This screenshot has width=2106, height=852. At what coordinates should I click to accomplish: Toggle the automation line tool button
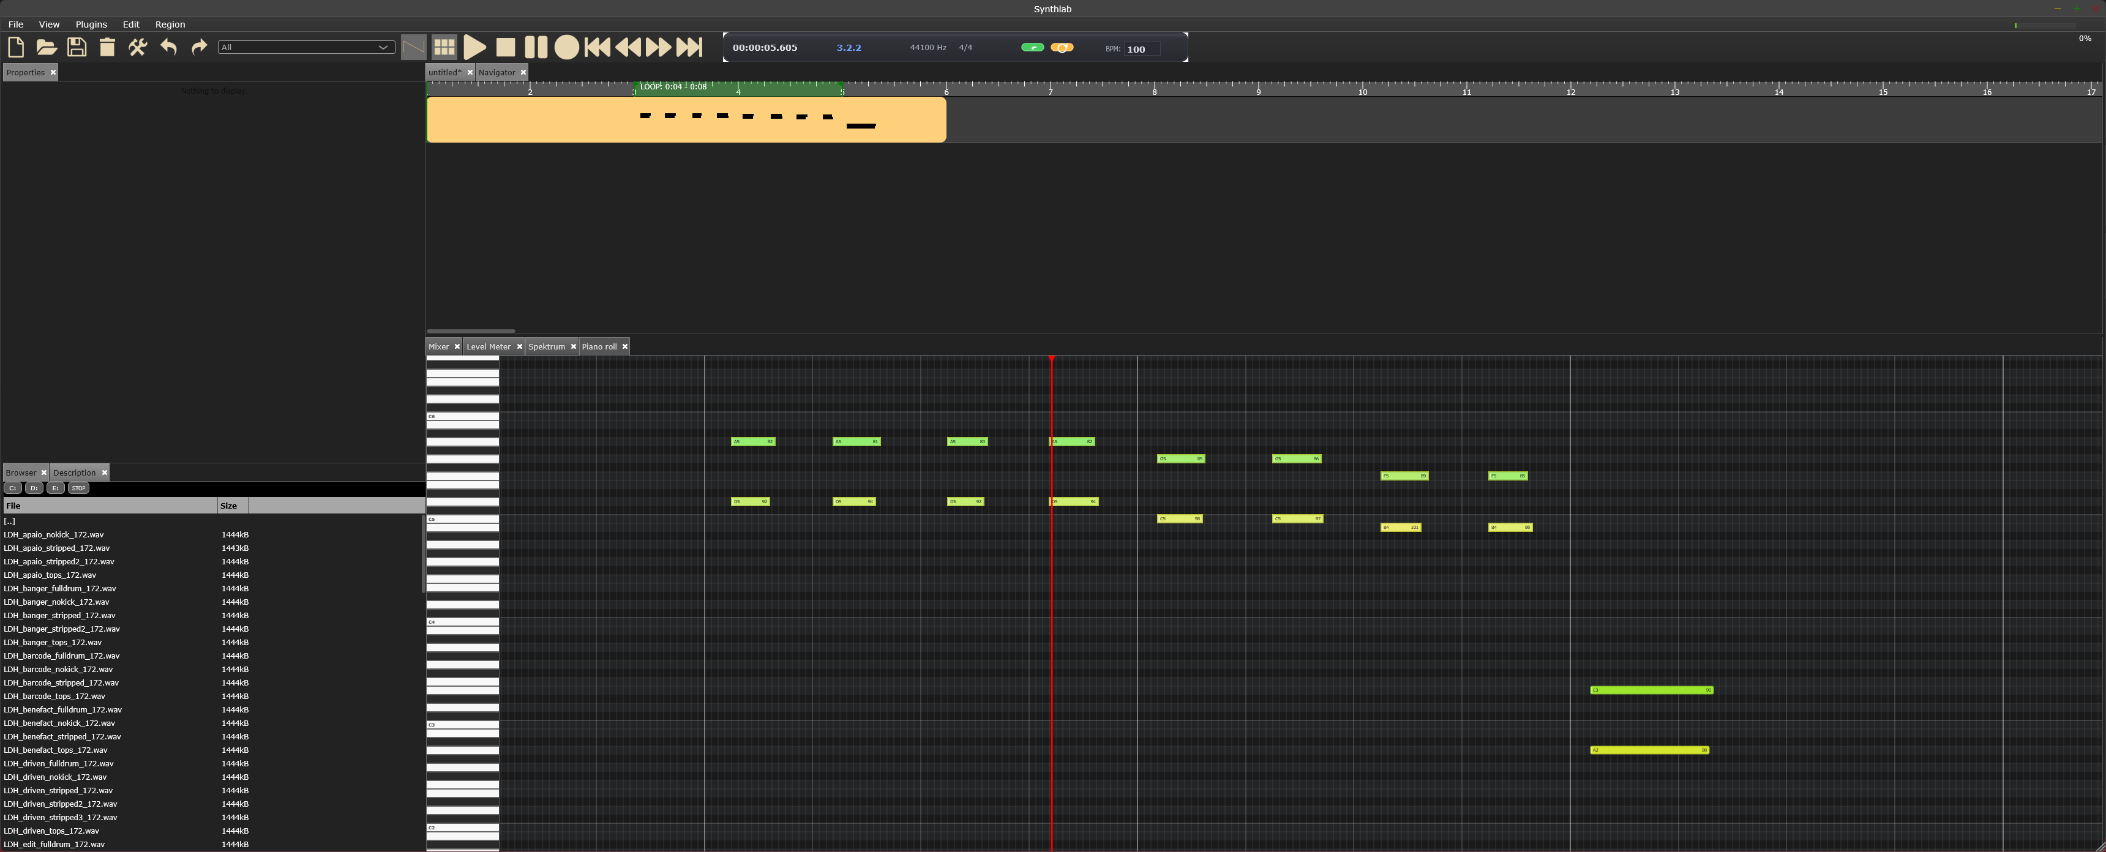[414, 47]
